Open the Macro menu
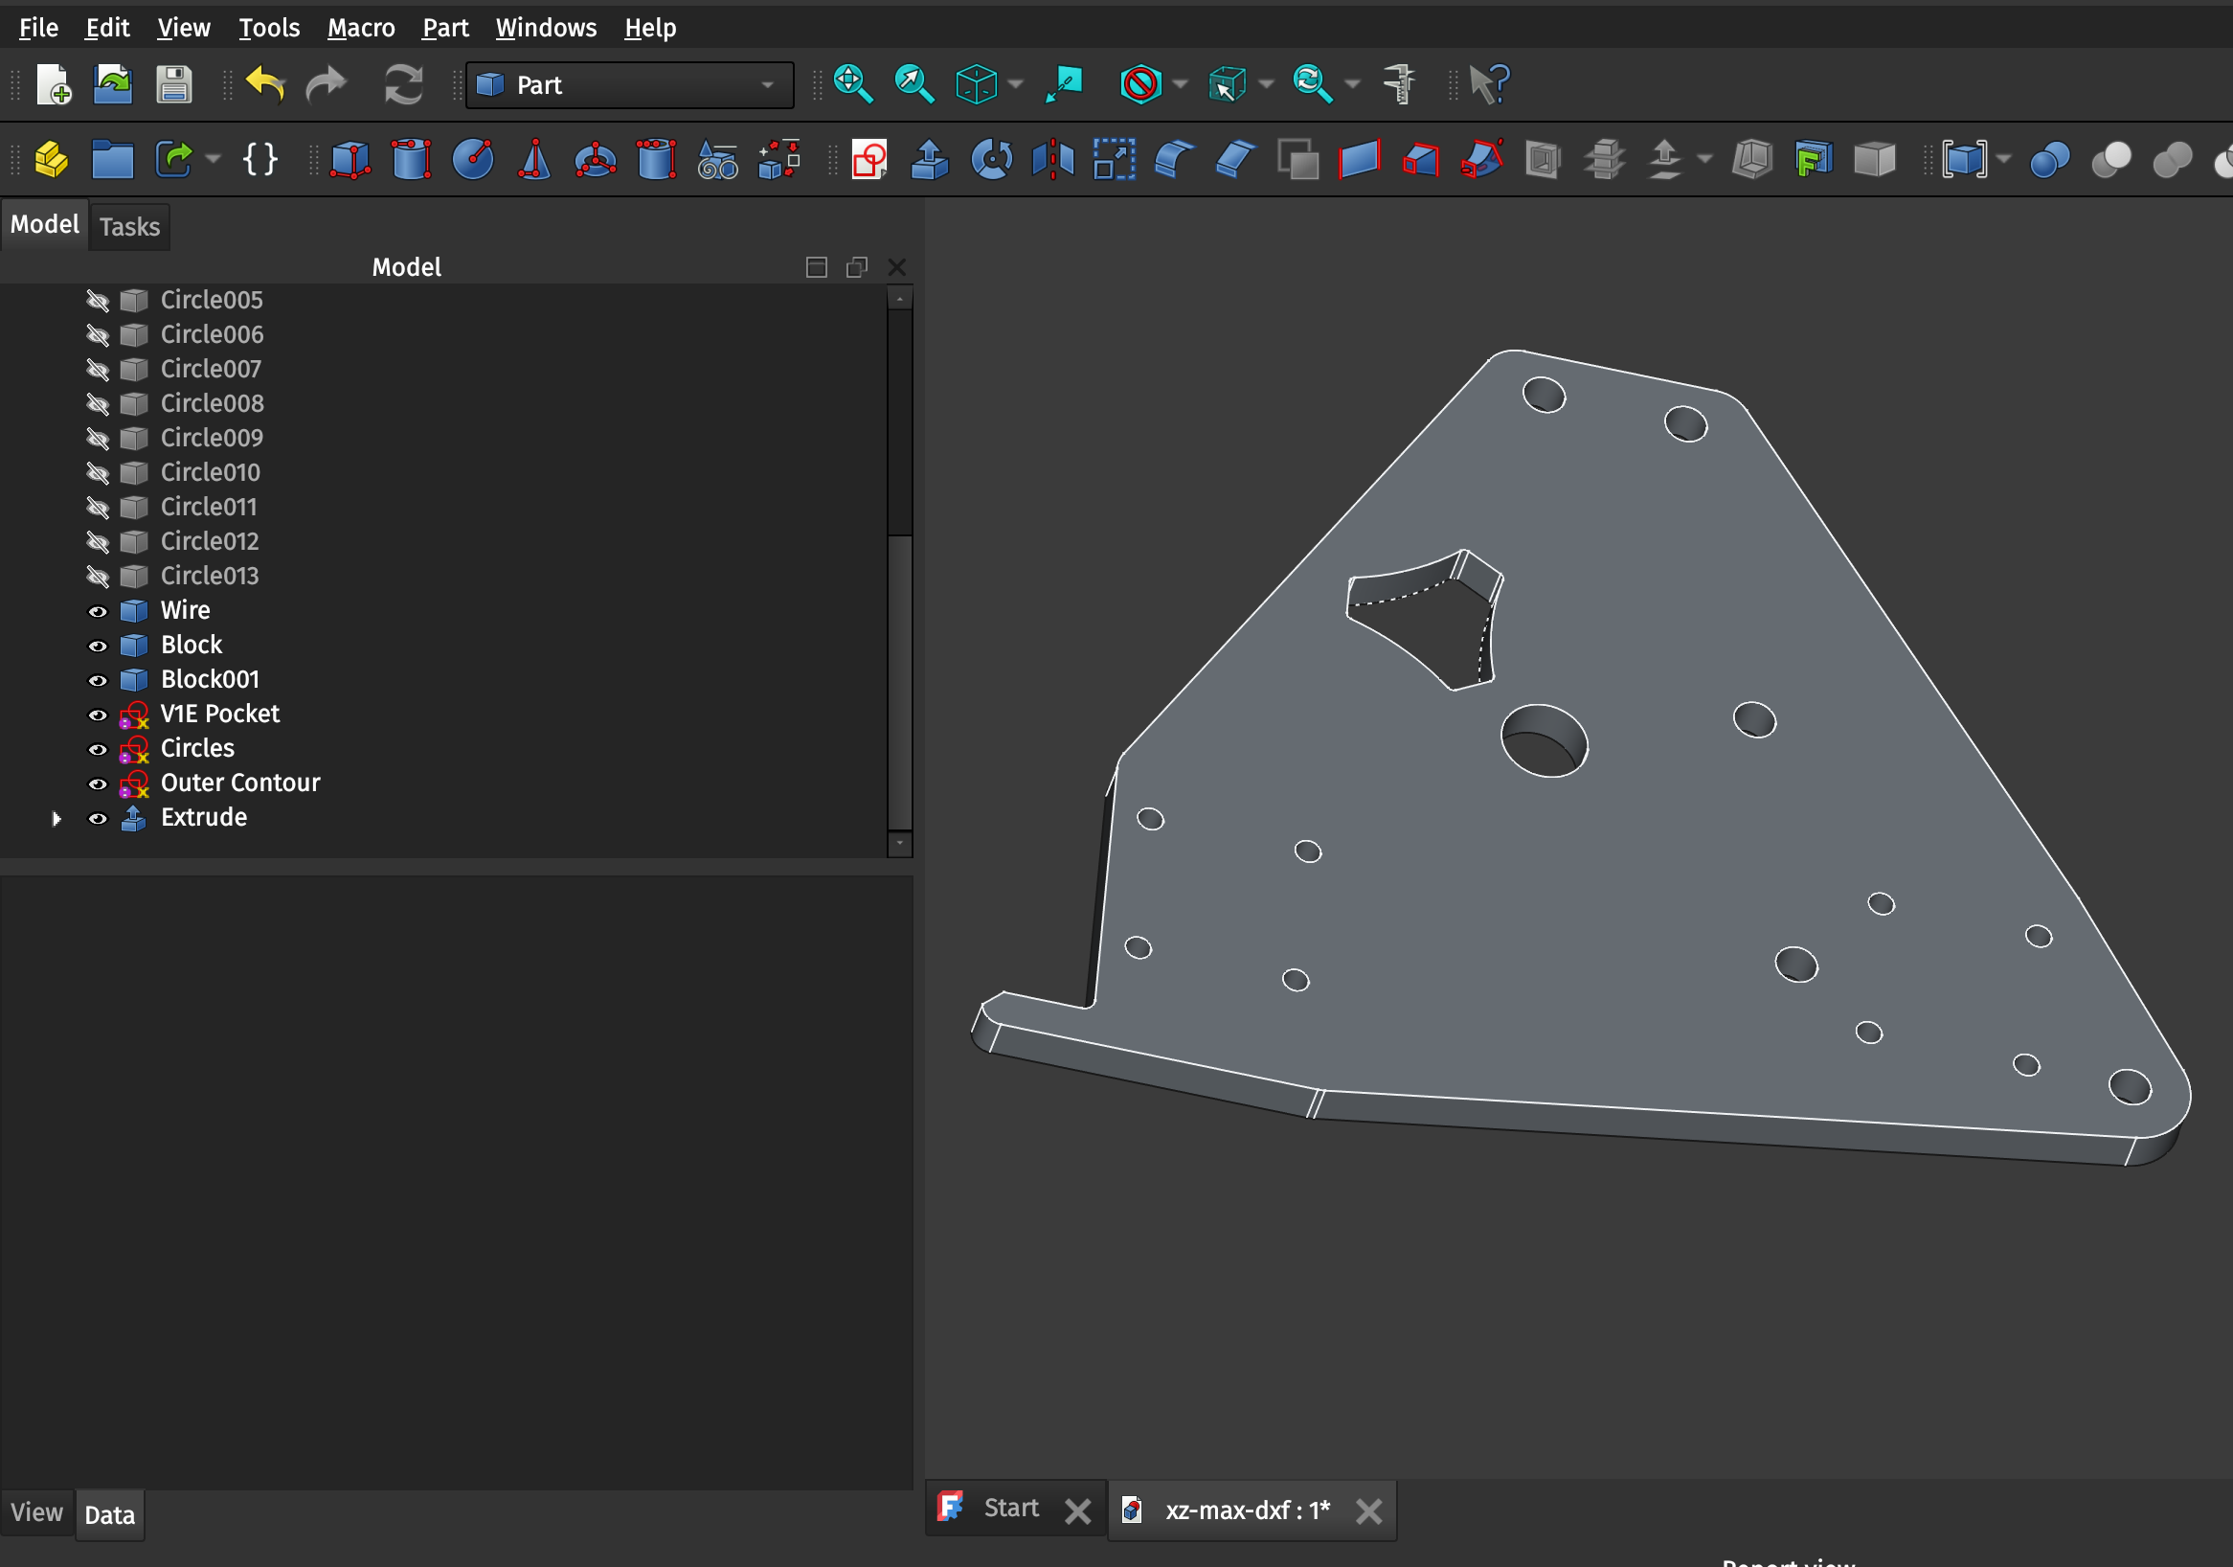The image size is (2233, 1567). [361, 27]
